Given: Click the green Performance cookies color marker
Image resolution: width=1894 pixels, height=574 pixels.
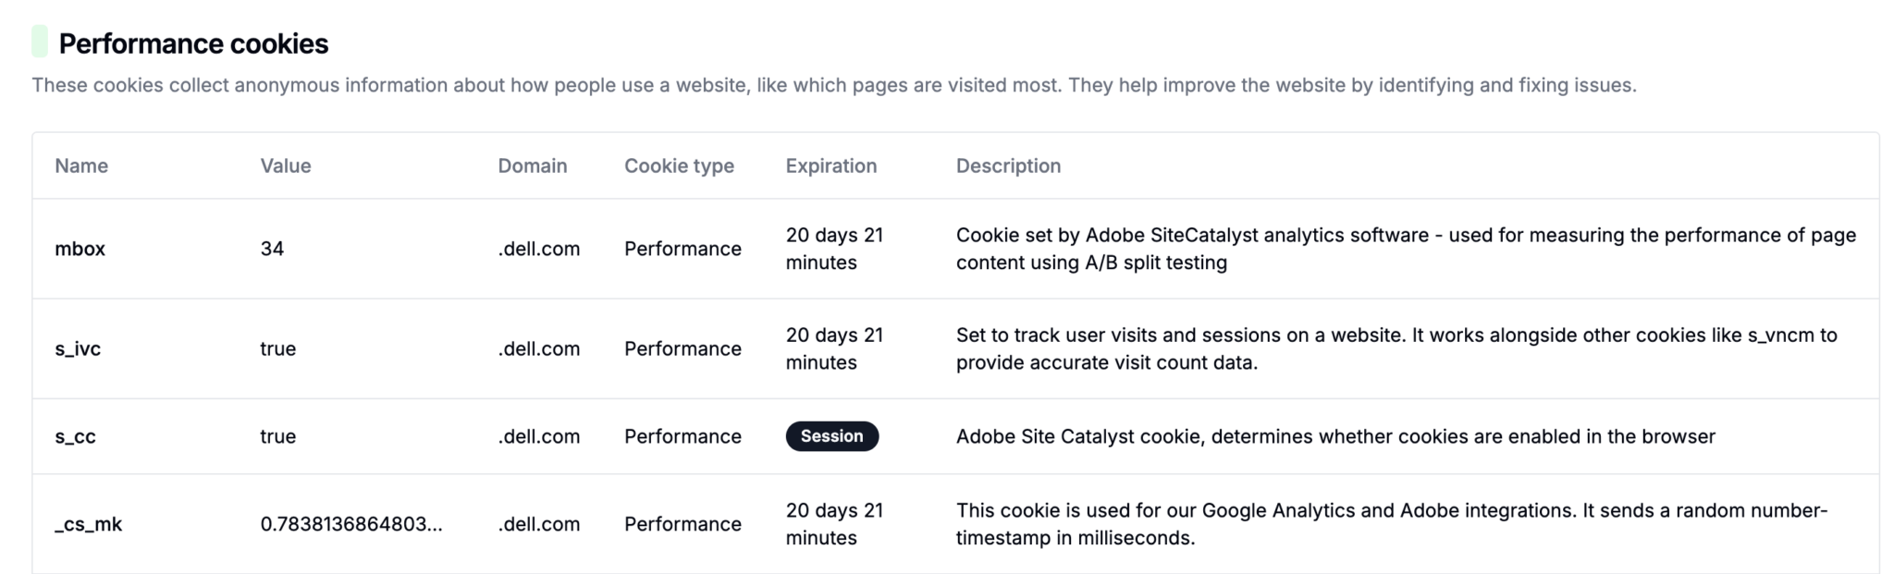Looking at the screenshot, I should [40, 43].
